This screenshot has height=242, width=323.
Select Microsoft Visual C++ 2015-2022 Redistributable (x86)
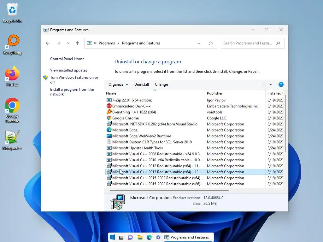[194, 184]
